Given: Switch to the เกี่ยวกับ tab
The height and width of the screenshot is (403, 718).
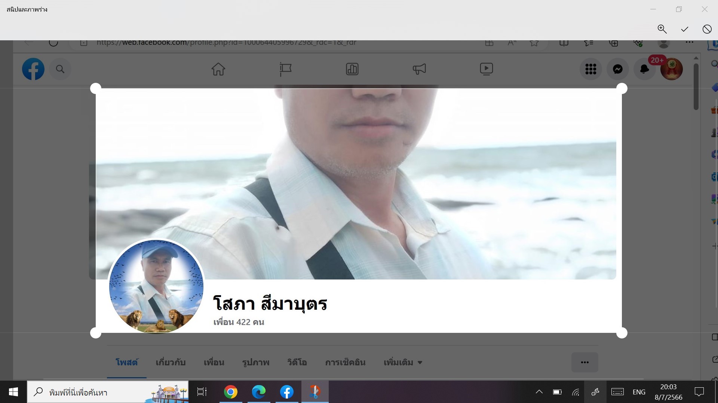Looking at the screenshot, I should click(x=171, y=362).
